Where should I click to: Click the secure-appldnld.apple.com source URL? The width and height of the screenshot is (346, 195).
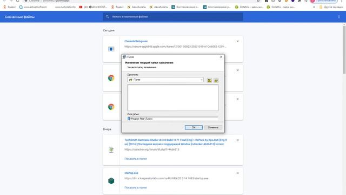pos(175,47)
